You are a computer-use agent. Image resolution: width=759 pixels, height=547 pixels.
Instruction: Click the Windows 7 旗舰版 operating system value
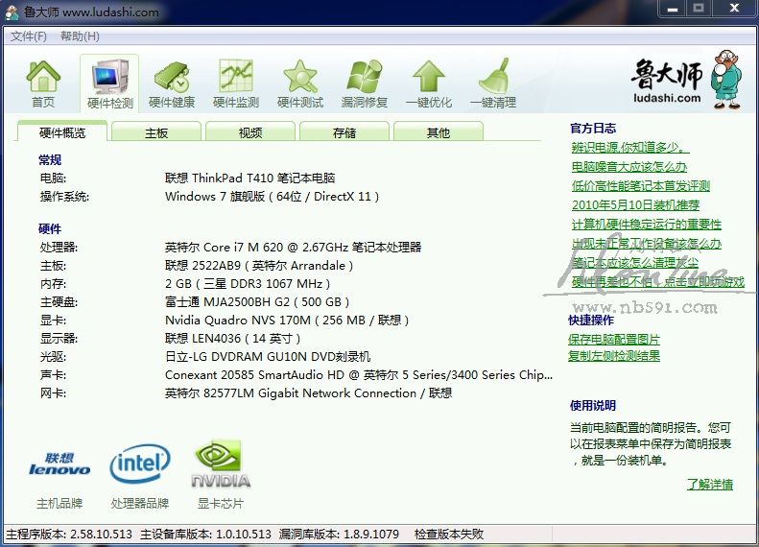(x=272, y=197)
